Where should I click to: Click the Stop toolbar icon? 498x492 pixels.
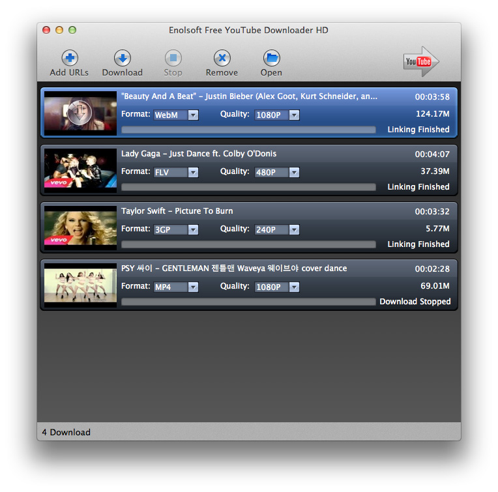[x=173, y=58]
